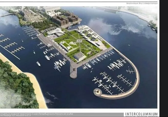Click the gray title bar at the bottom
The width and height of the screenshot is (168, 117).
coord(62,114)
